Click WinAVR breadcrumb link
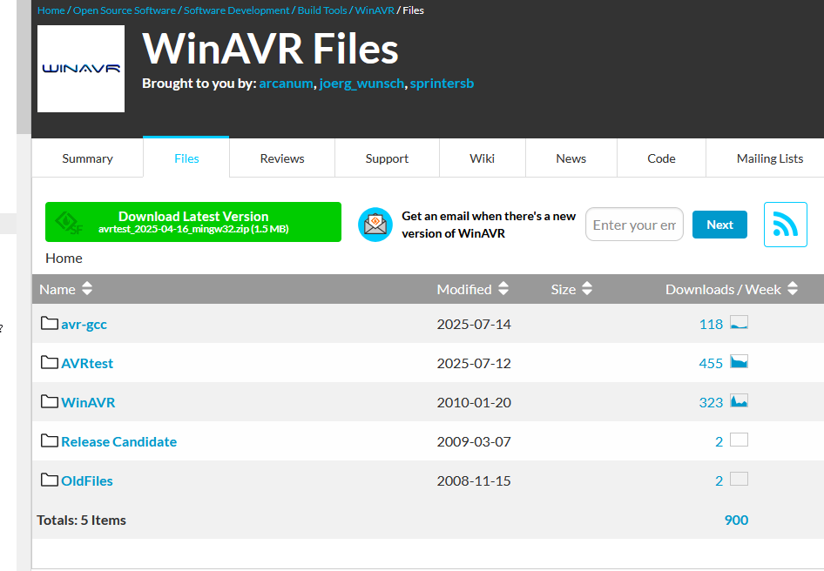824x571 pixels. pyautogui.click(x=375, y=10)
